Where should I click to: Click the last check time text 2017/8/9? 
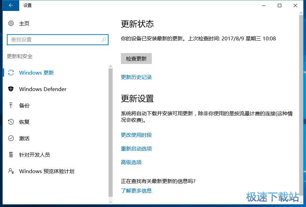[233, 38]
